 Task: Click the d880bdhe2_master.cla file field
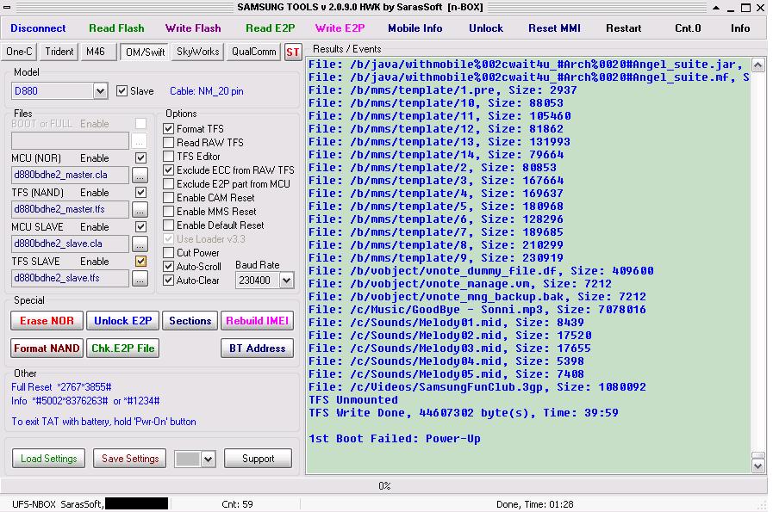coord(70,175)
